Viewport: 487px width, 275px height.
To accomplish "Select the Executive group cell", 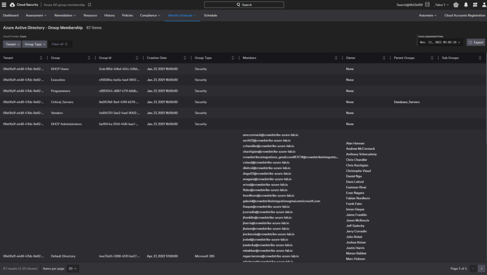I will 58,80.
